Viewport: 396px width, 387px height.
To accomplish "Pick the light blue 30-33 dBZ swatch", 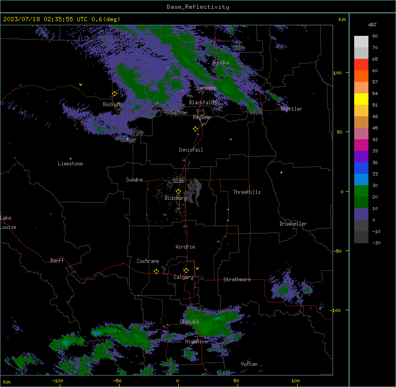I will pyautogui.click(x=361, y=180).
